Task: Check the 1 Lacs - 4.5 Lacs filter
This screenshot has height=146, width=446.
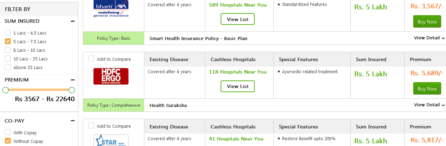Action: click(8, 33)
